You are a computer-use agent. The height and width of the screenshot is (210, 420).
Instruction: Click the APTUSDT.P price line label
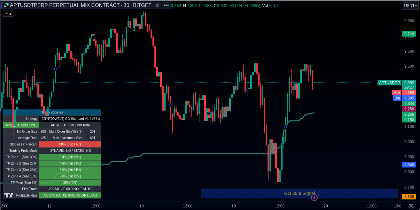[389, 83]
